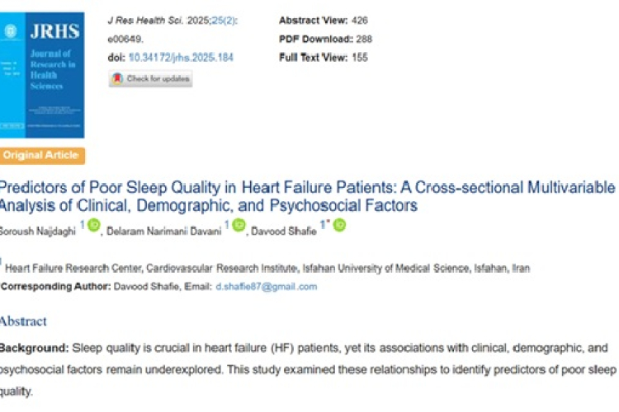The image size is (619, 412).
Task: Click the Crossmark bookmark icon
Action: (x=117, y=79)
